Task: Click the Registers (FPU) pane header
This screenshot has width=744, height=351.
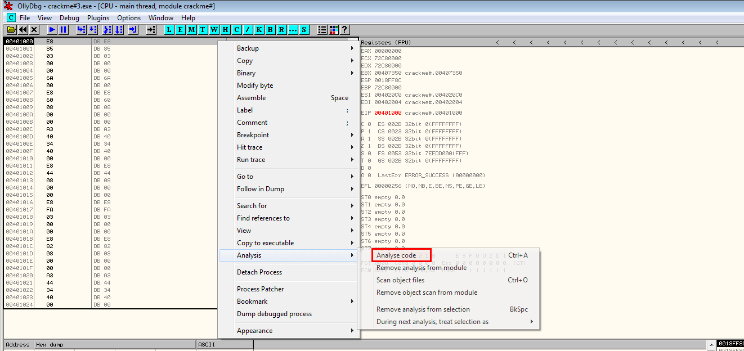Action: pos(386,43)
